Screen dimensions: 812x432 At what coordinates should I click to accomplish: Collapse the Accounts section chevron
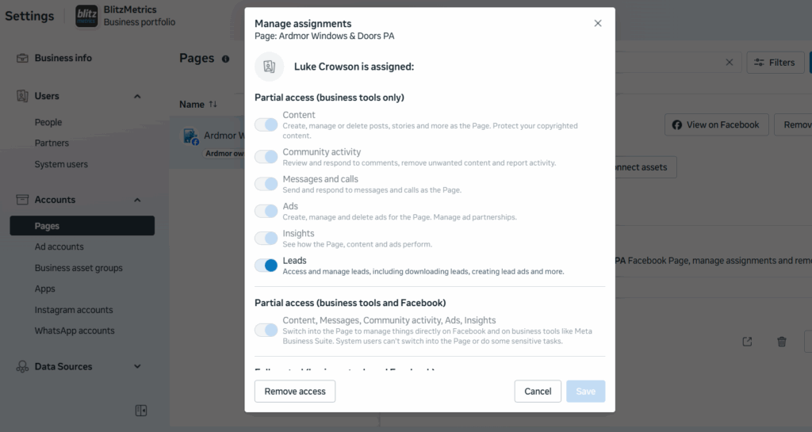coord(137,200)
